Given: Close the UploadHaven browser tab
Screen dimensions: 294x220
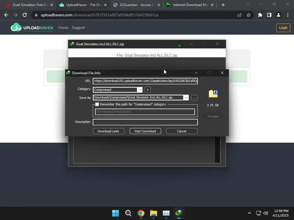Looking at the screenshot, I should pos(105,5).
